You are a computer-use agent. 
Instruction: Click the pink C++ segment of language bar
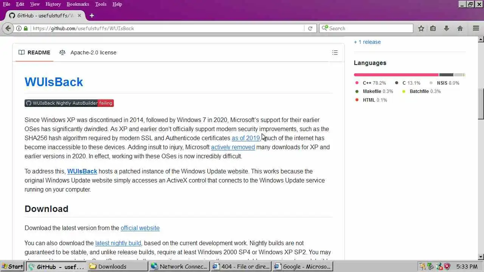pos(396,75)
